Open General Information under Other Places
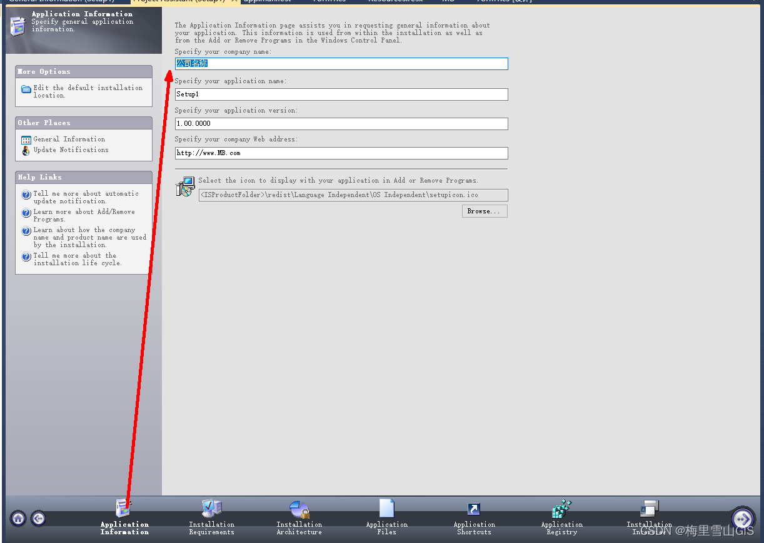This screenshot has width=764, height=543. point(69,140)
